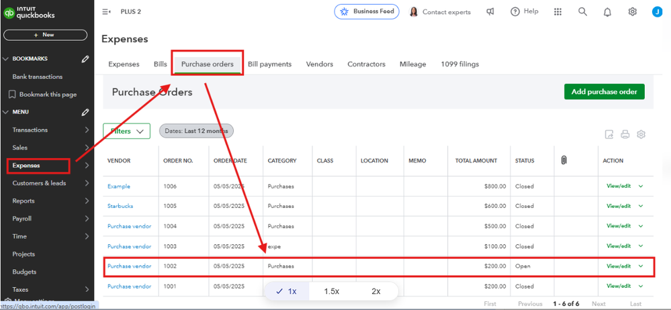Screen dimensions: 671x310
Task: Open the Starbucks vendor link
Action: click(x=120, y=206)
